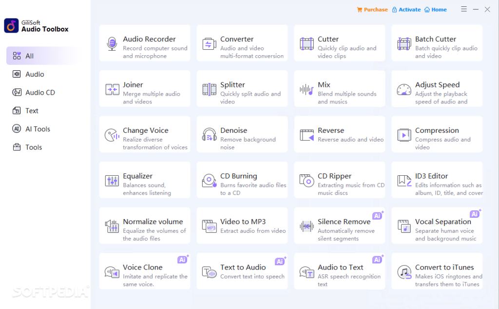Click the Voice Clone icon

point(112,272)
